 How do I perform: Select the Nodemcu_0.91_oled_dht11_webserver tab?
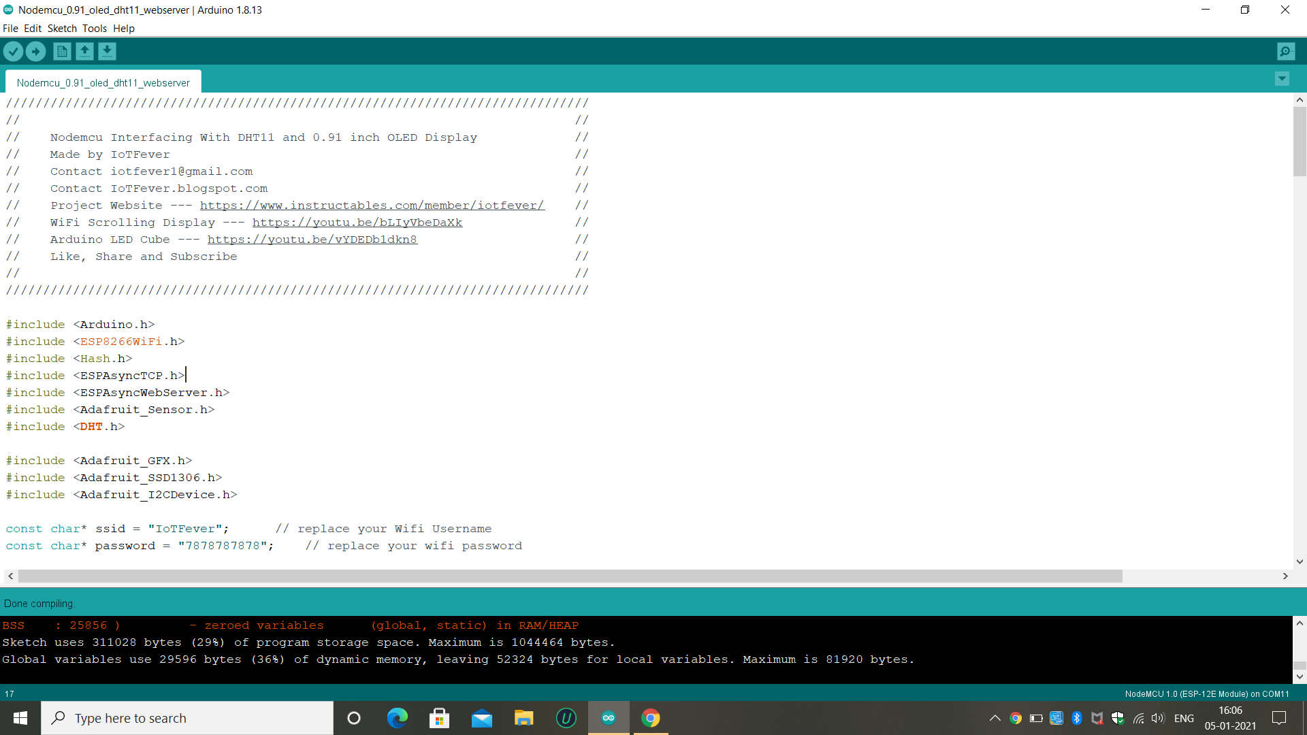pyautogui.click(x=103, y=82)
